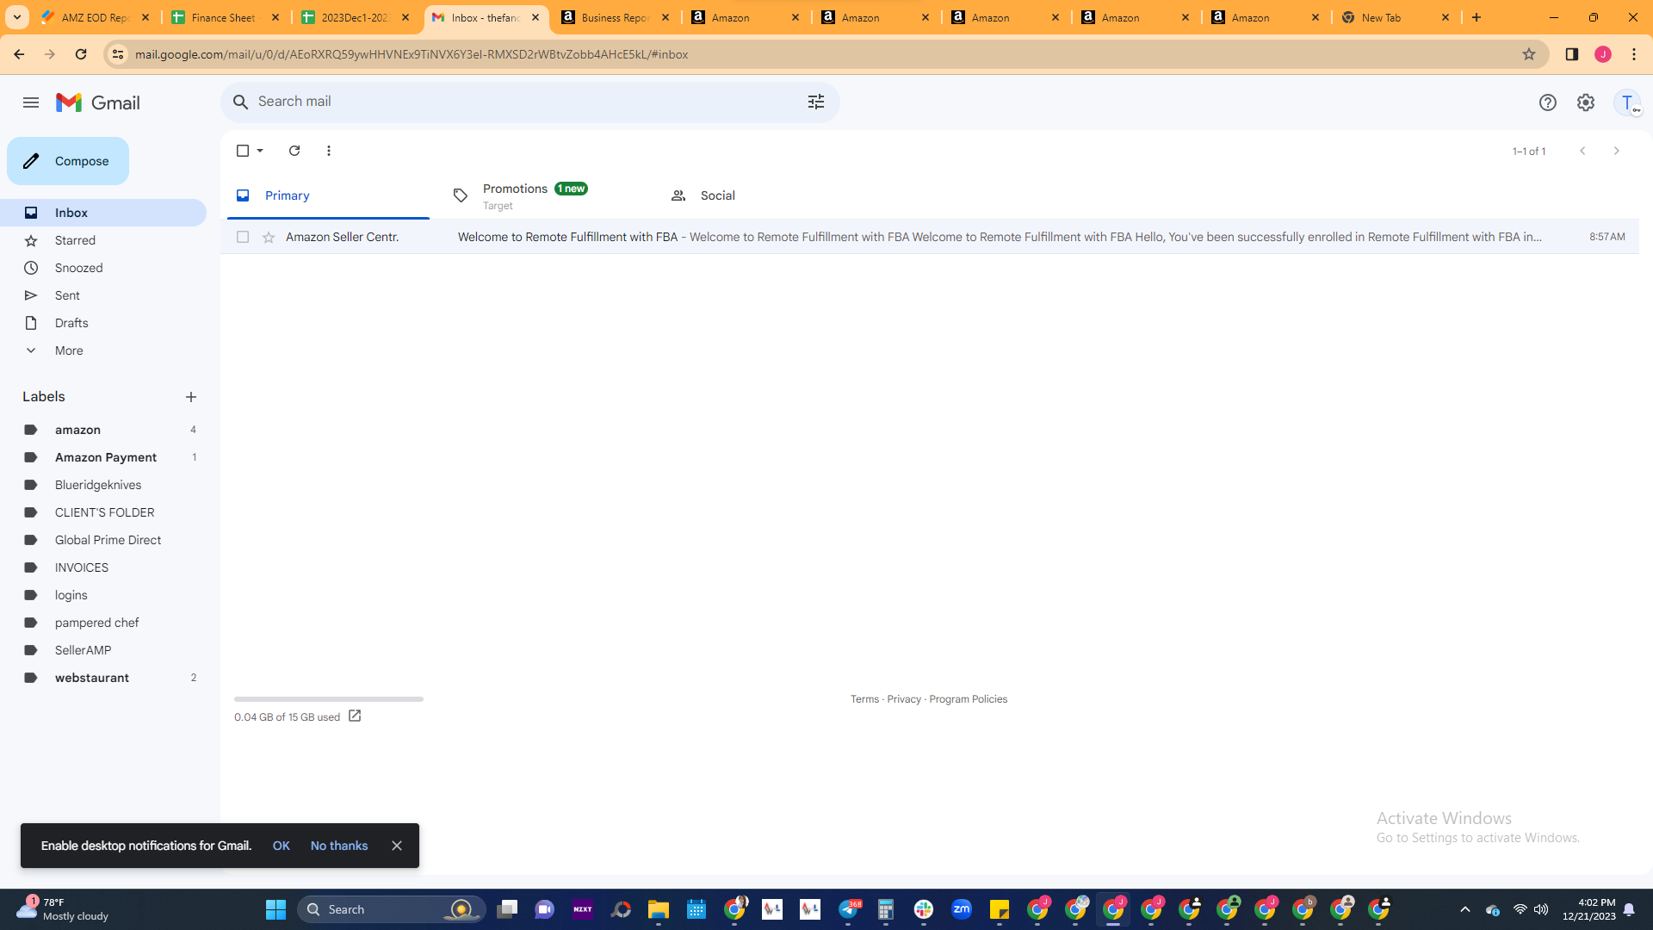Open the webstaurant label
The height and width of the screenshot is (930, 1653).
(103, 678)
